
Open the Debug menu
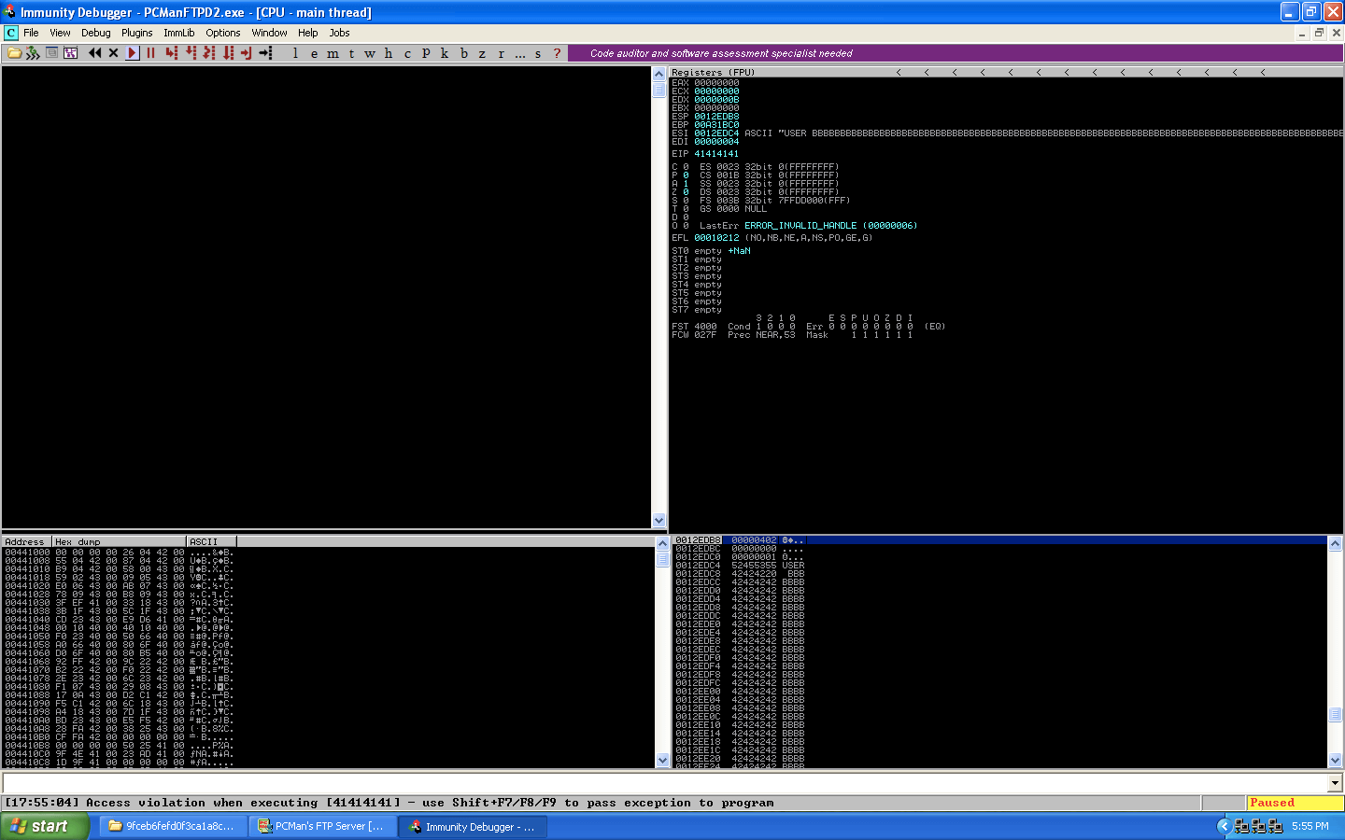coord(95,33)
